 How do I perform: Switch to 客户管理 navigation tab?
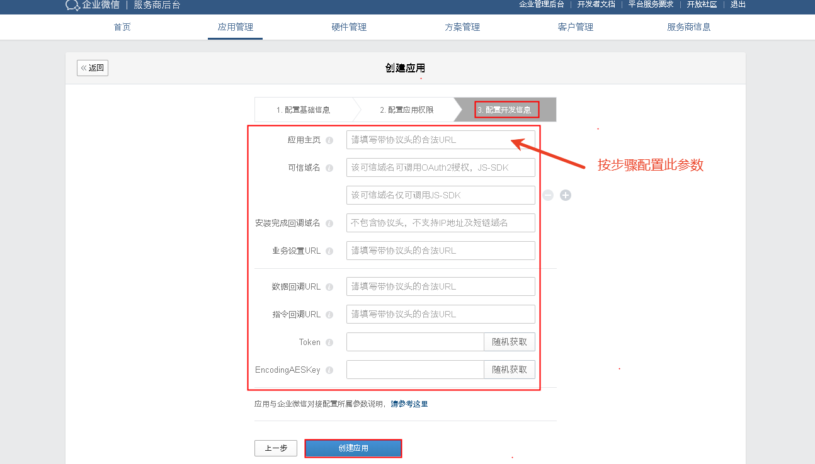coord(575,27)
